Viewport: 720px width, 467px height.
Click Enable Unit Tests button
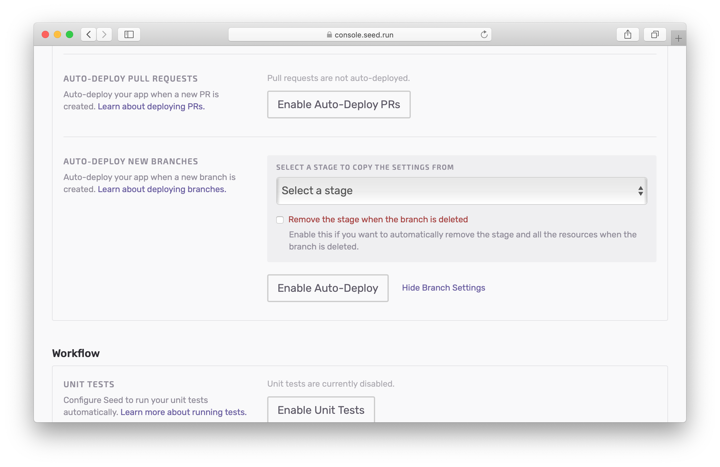coord(321,410)
